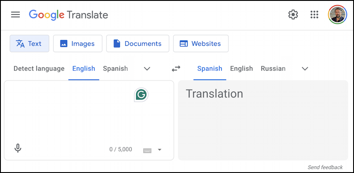Switch to Websites translation mode

pyautogui.click(x=201, y=44)
